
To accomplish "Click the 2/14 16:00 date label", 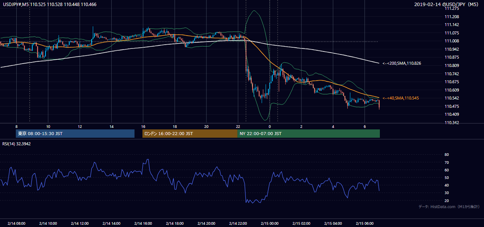I will click(x=143, y=223).
